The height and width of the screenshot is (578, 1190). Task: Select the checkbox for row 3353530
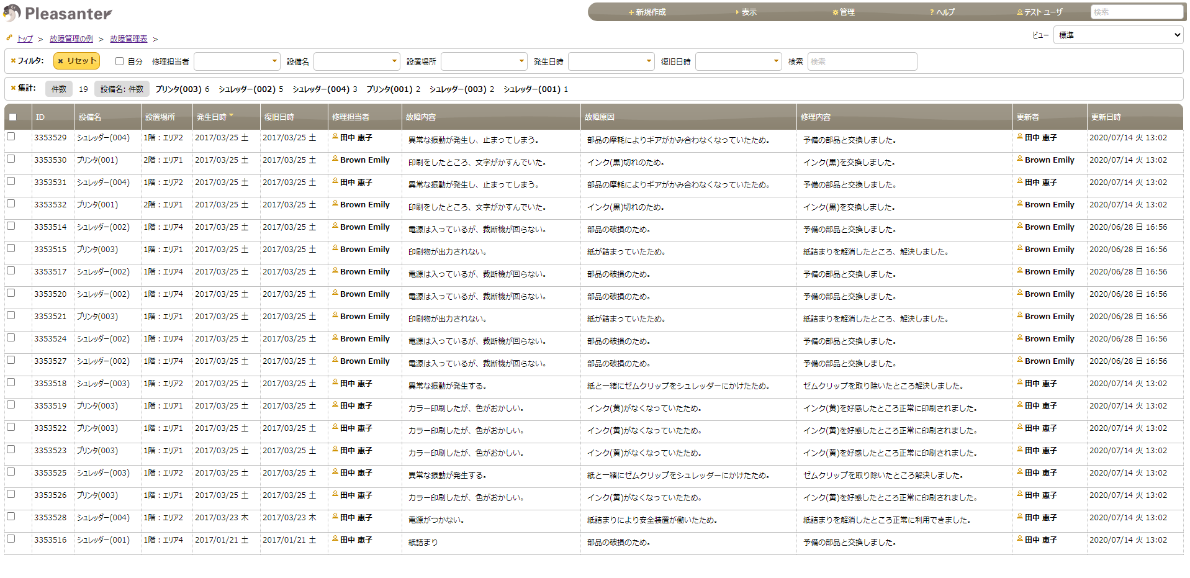[11, 159]
